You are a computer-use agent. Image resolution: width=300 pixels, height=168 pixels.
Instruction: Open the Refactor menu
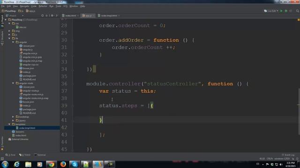point(43,6)
